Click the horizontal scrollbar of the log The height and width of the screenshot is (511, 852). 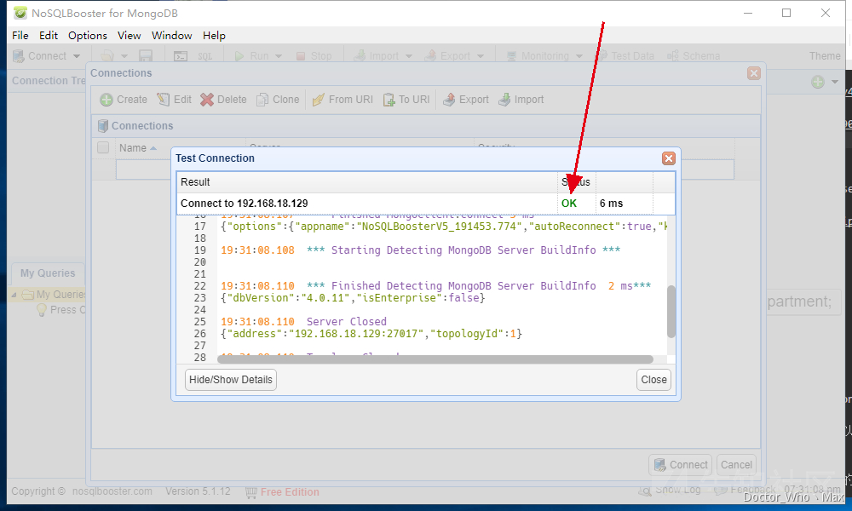click(435, 359)
